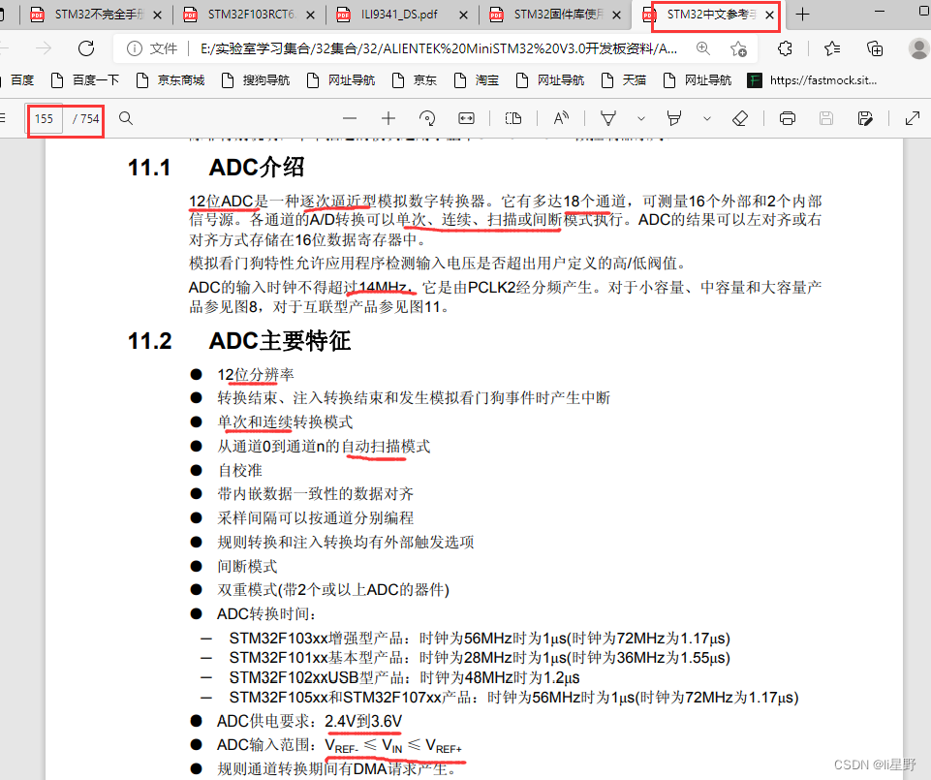Open browser collections
931x780 pixels.
pos(875,48)
